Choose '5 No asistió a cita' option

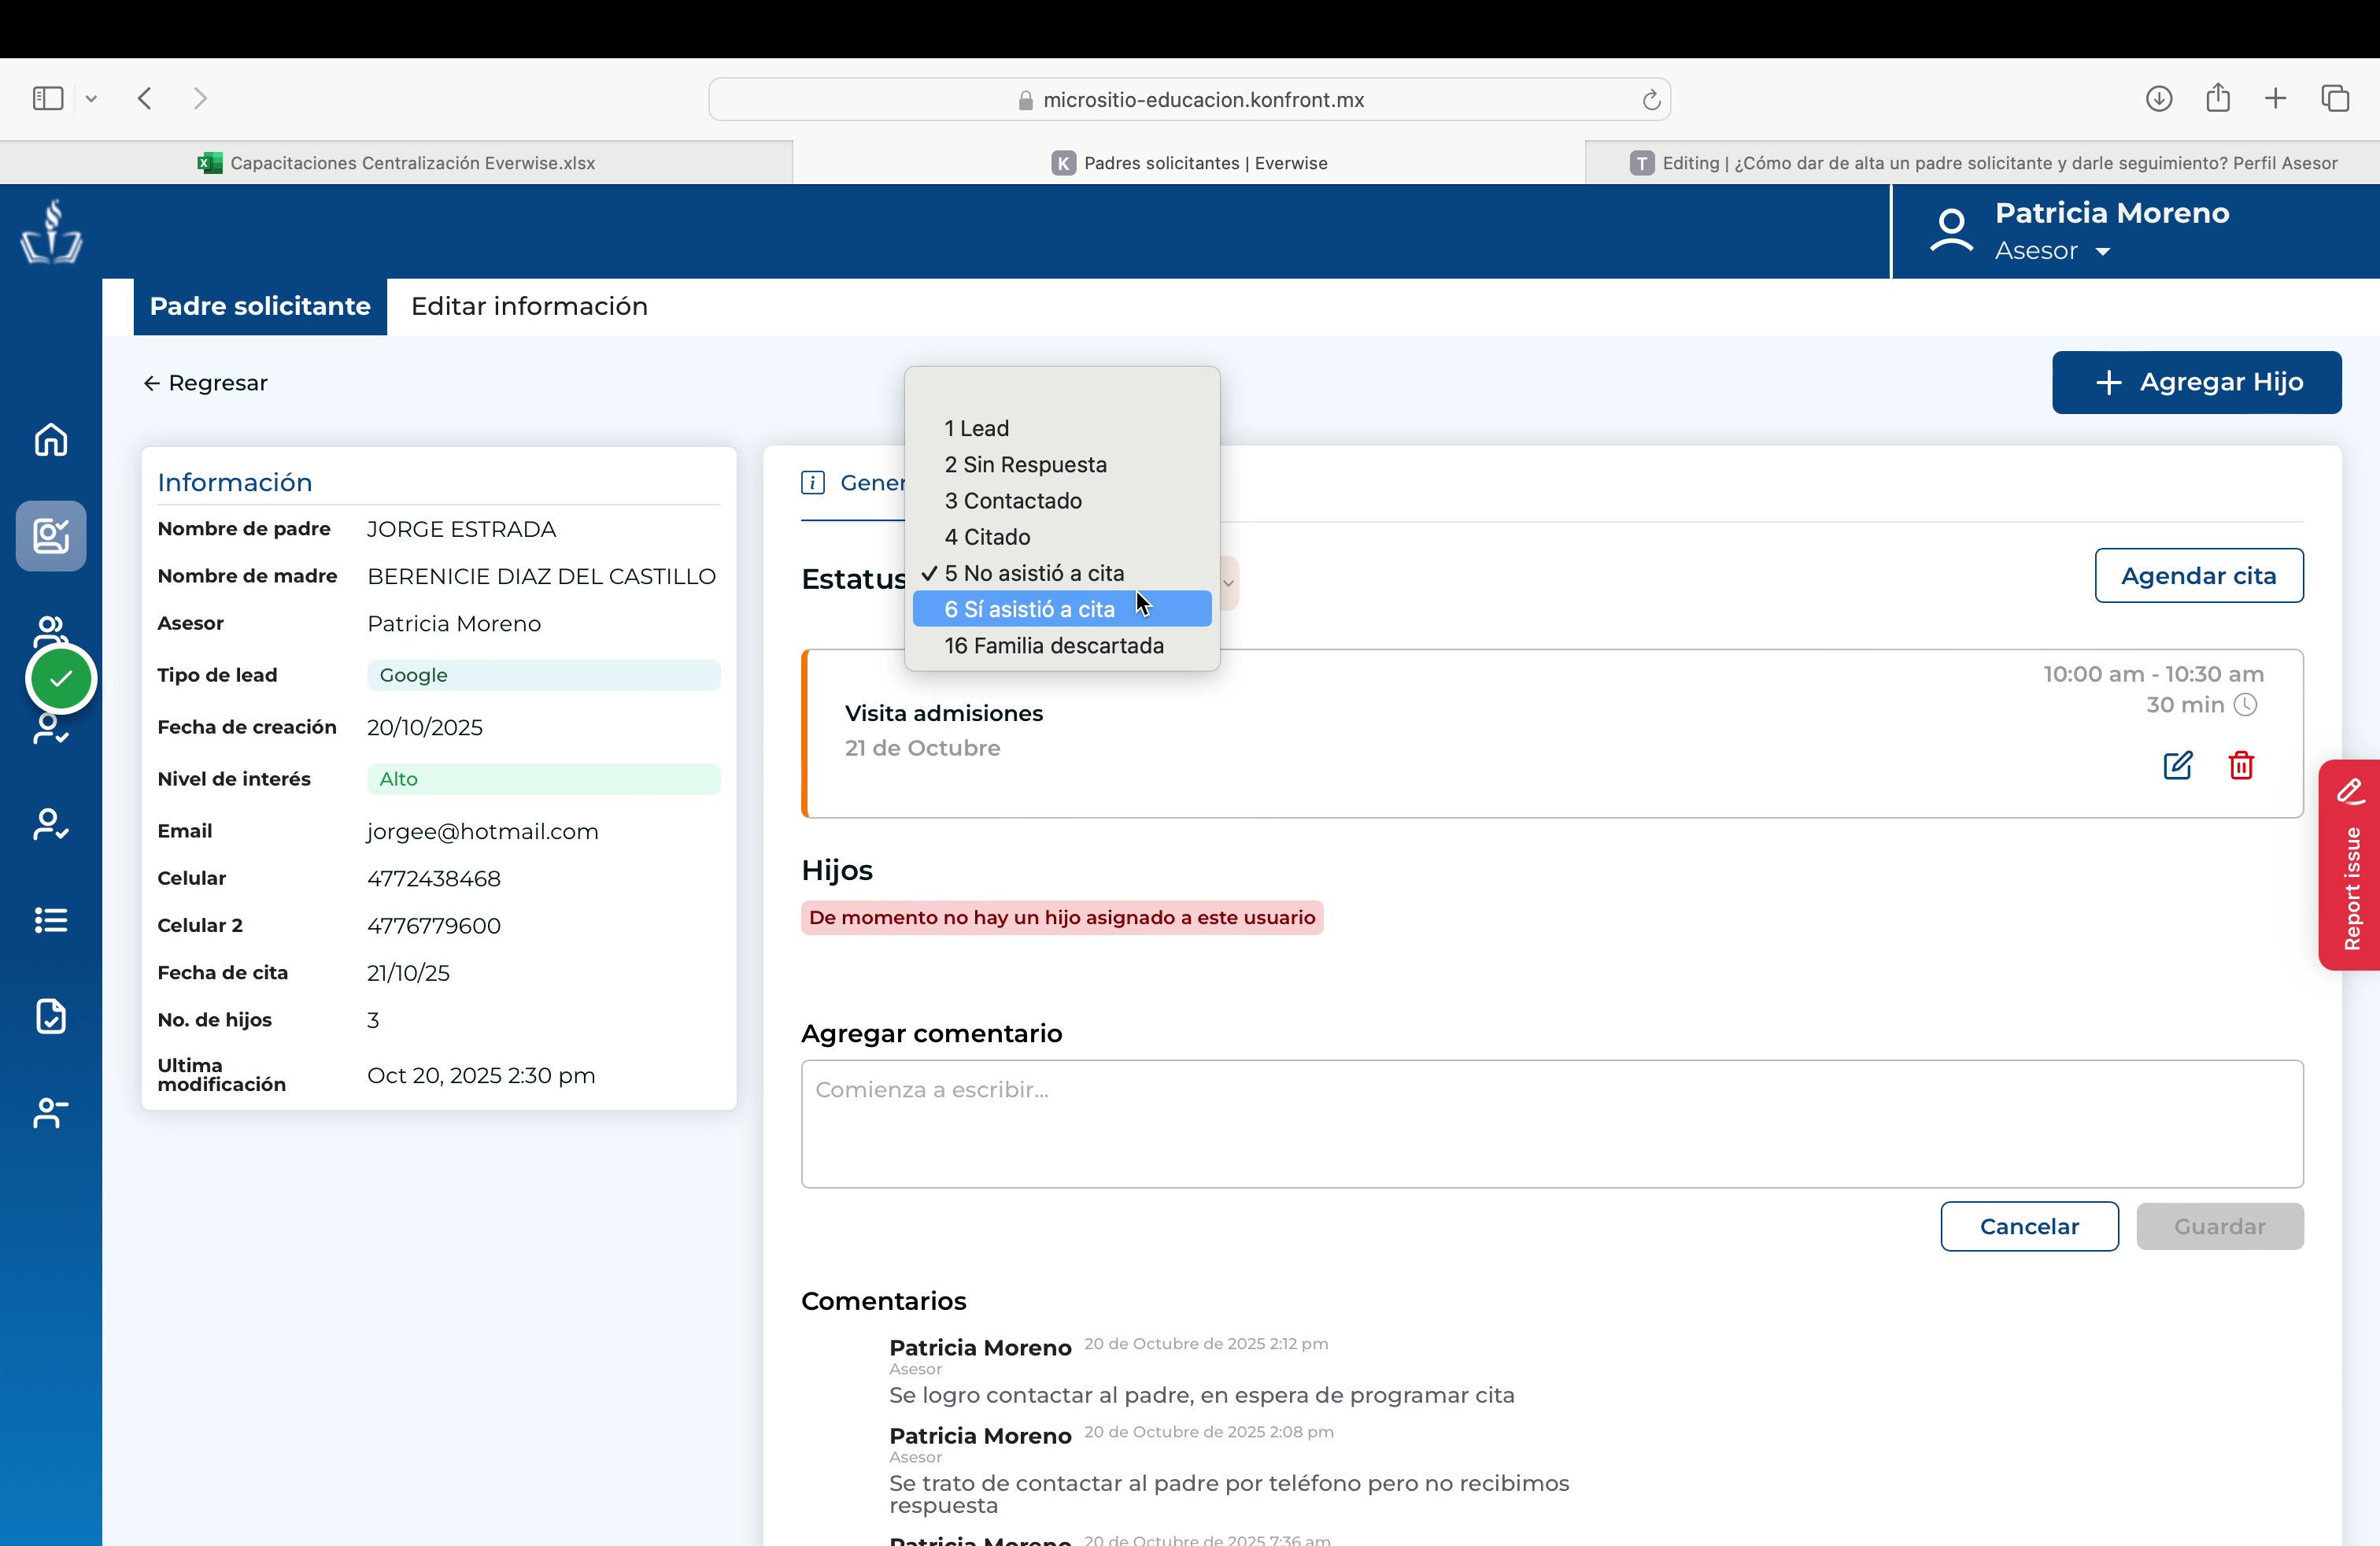(1062, 573)
